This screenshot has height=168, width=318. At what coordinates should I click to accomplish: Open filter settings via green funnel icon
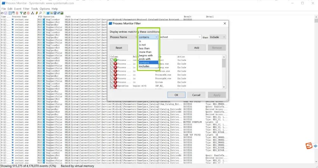pos(21,13)
